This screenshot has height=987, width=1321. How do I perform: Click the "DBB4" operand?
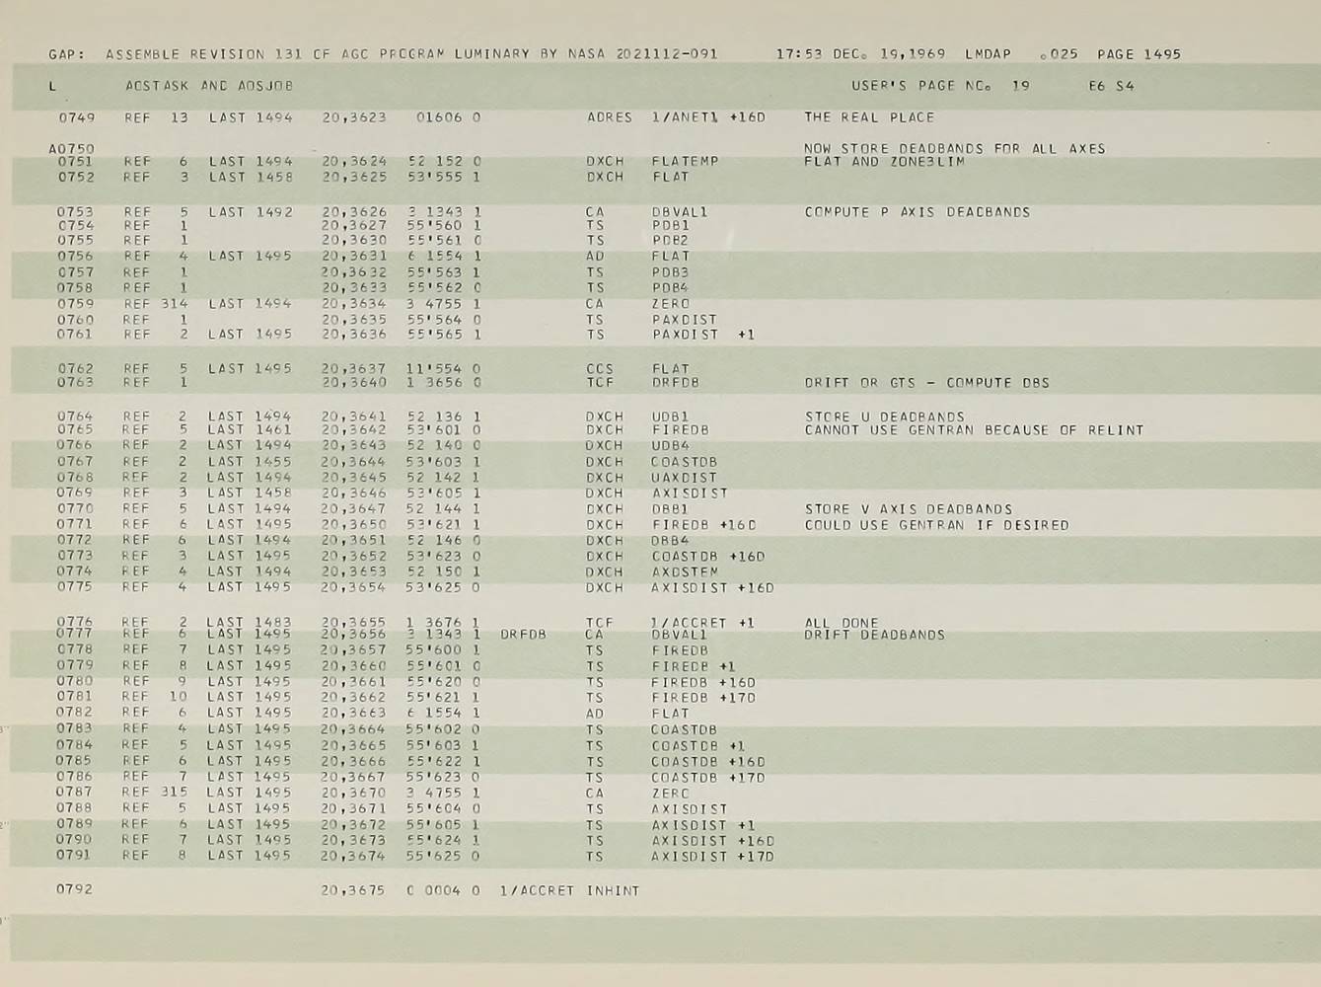pos(670,541)
